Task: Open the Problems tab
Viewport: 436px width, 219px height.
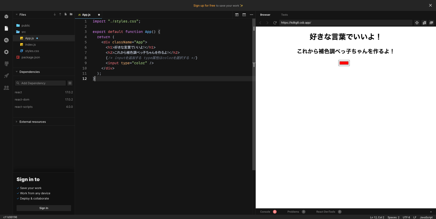Action: 296,212
